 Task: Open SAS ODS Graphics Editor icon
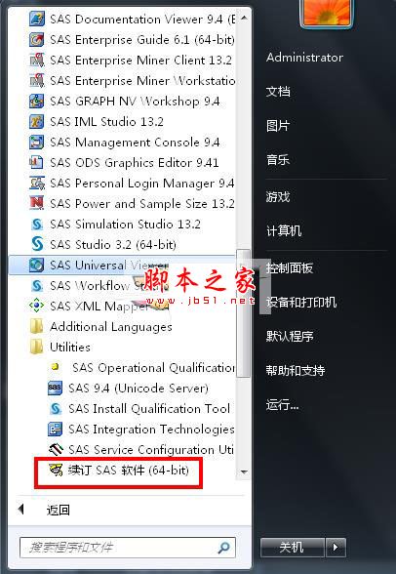coord(36,162)
